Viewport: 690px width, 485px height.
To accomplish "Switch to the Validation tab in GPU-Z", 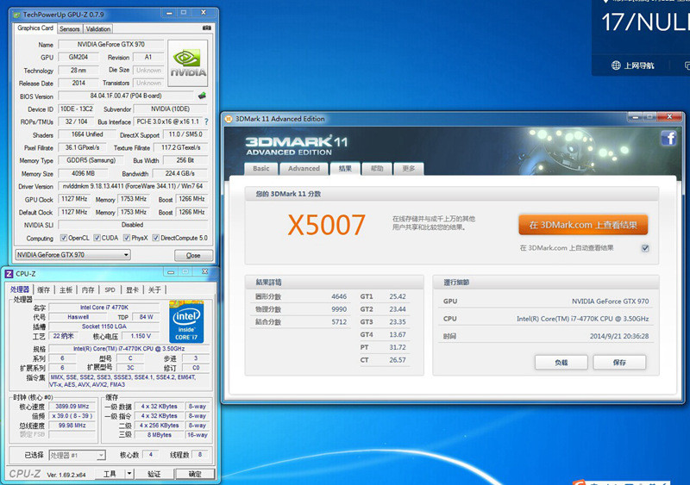I will (98, 29).
